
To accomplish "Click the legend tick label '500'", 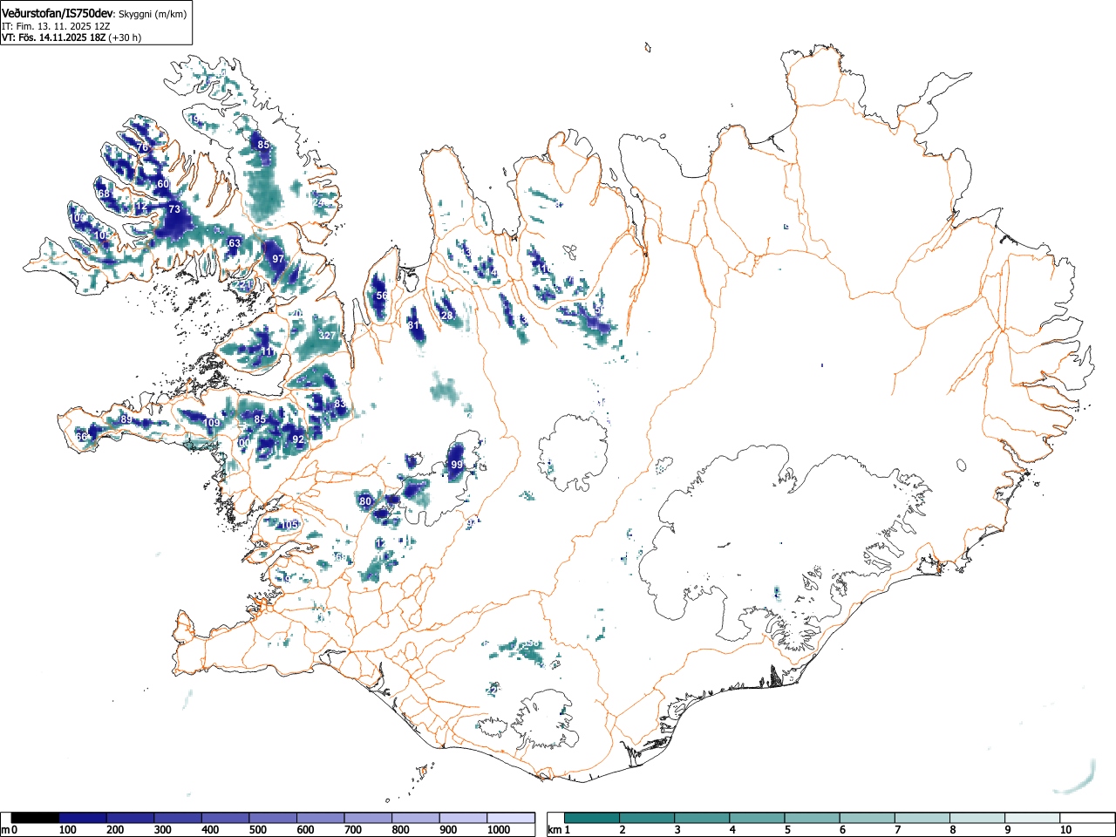I will (x=257, y=830).
